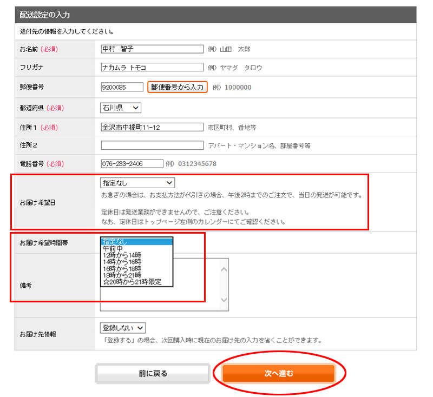433x397 pixels.
Task: Click the アパート・マンション名、部屋番号等 hint
Action: pyautogui.click(x=259, y=145)
